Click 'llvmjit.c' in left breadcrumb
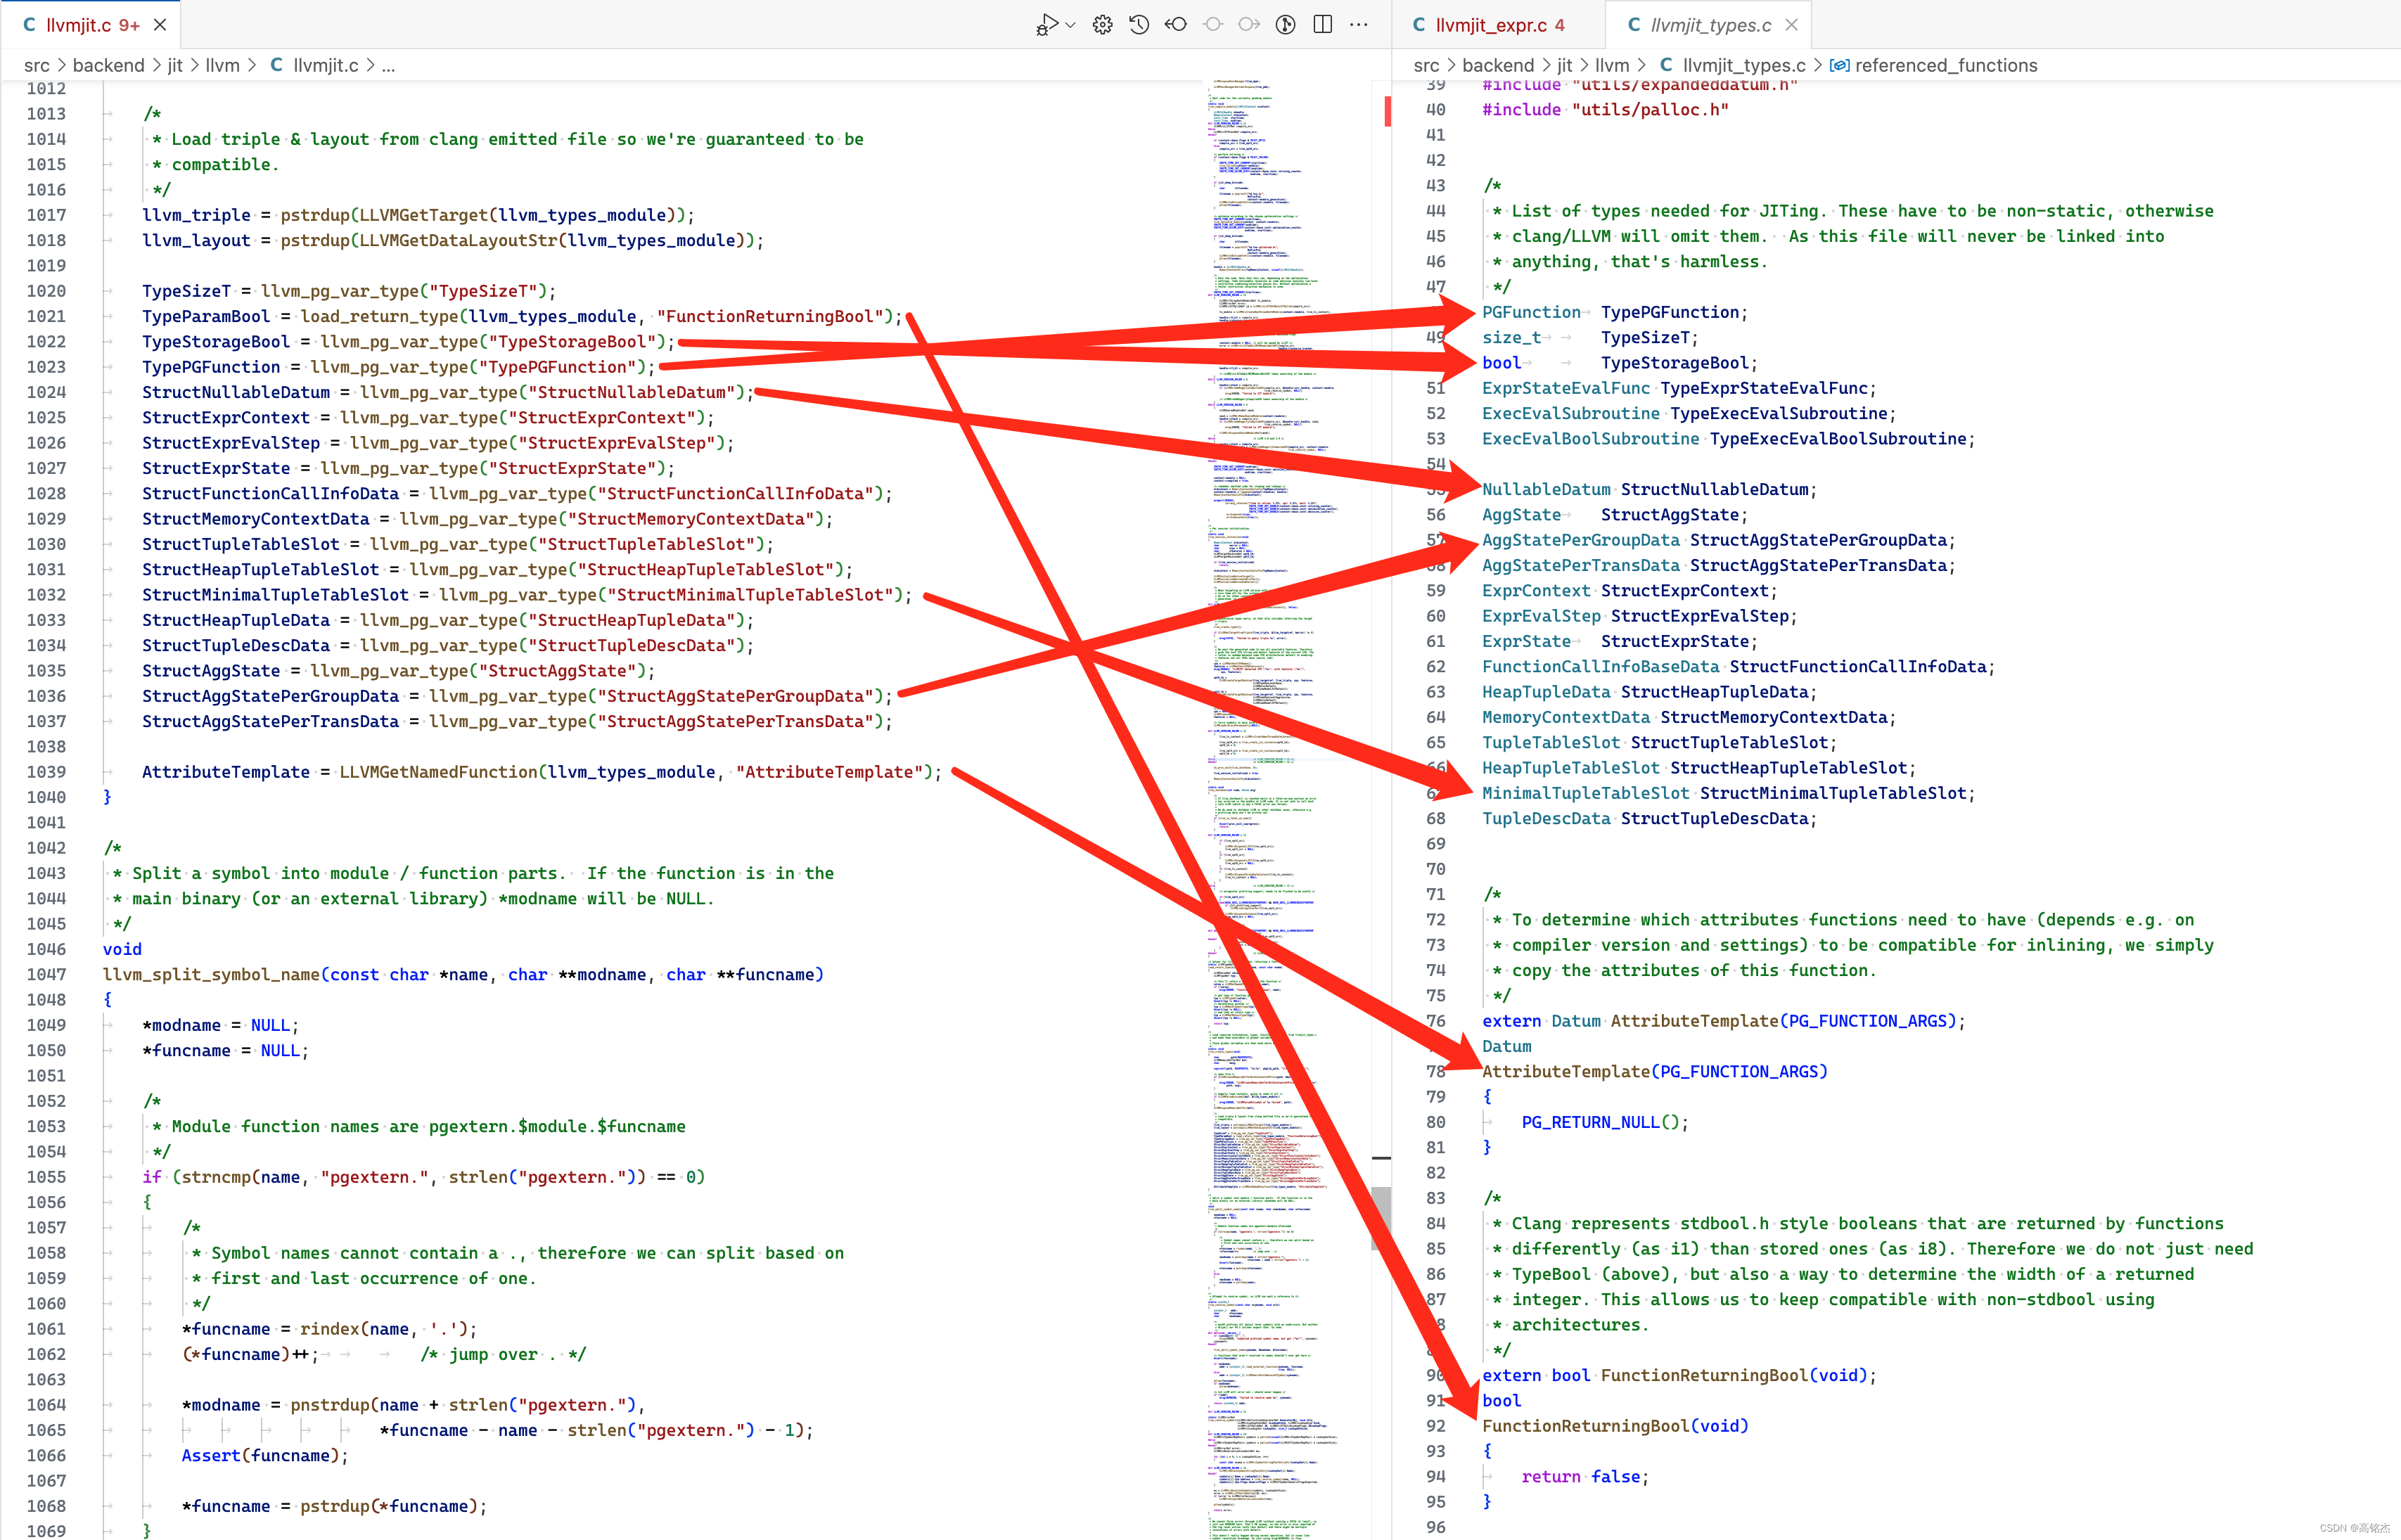The height and width of the screenshot is (1540, 2401). click(325, 66)
